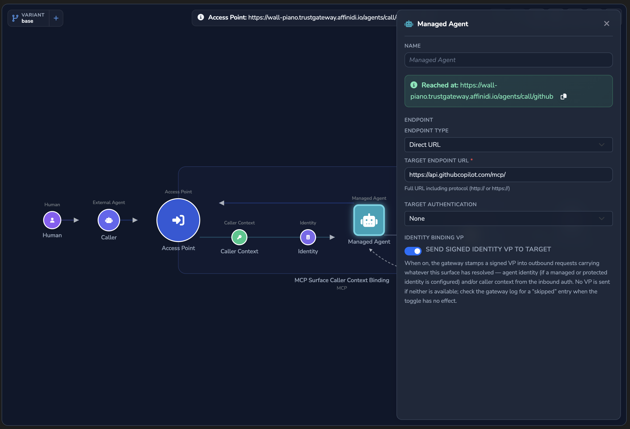The width and height of the screenshot is (630, 429).
Task: Click the Managed Agent panel title
Action: [x=442, y=24]
